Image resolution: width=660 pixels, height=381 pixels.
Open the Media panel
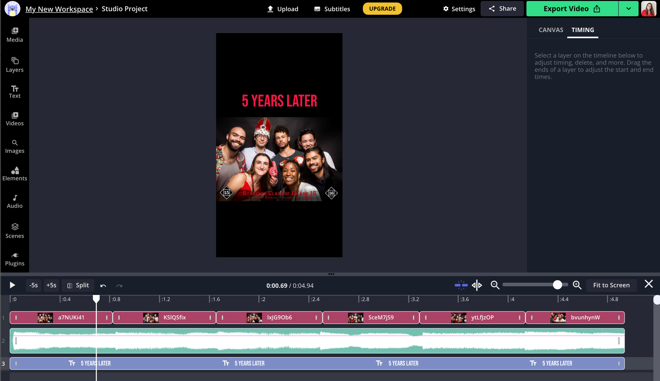point(15,35)
